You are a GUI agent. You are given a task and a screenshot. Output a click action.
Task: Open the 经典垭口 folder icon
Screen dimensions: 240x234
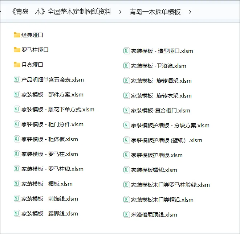17,35
